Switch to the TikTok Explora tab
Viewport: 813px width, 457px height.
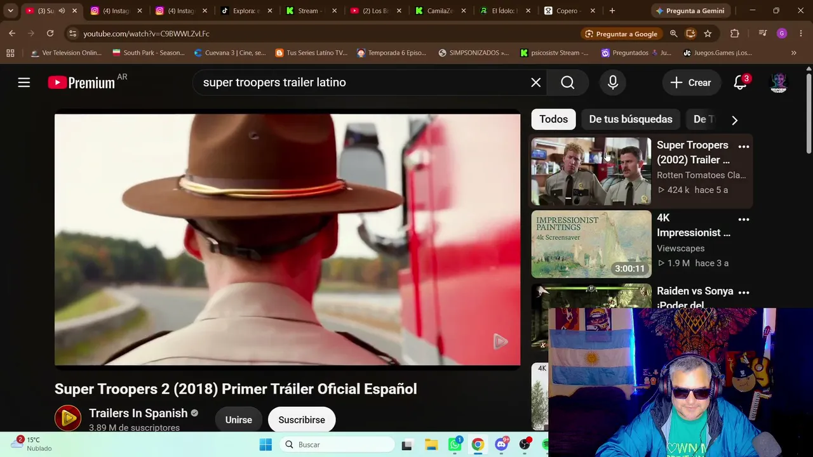pyautogui.click(x=247, y=11)
